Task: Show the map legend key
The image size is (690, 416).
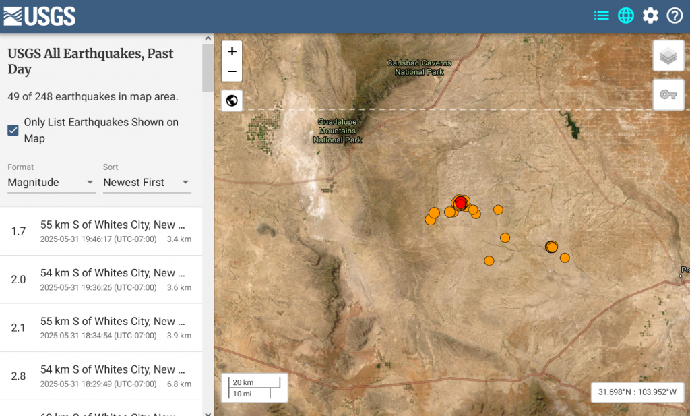Action: tap(668, 94)
